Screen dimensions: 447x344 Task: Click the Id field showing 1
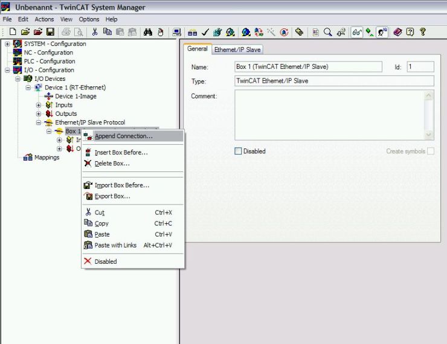(420, 66)
